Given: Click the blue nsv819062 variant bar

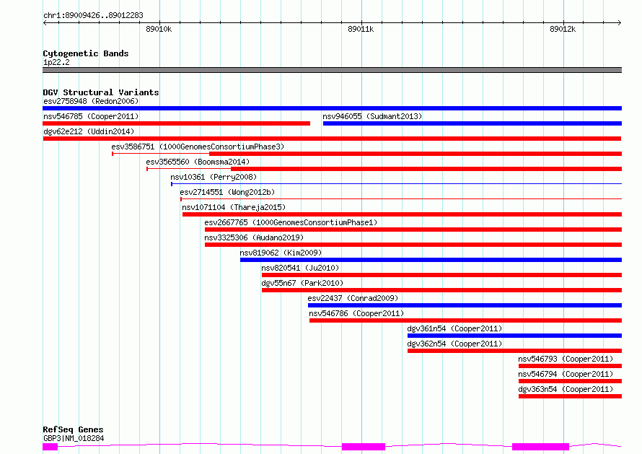Looking at the screenshot, I should pos(431,260).
